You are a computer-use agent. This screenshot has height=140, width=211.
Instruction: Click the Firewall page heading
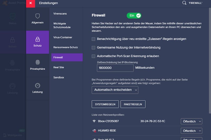[98, 15]
